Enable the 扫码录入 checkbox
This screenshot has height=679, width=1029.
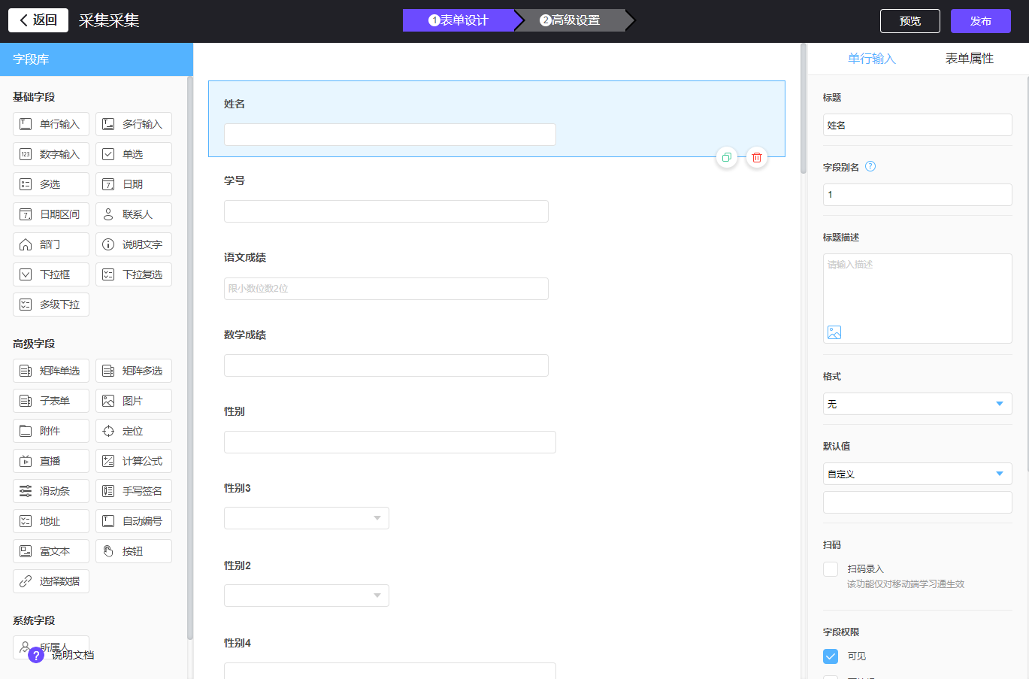[831, 569]
